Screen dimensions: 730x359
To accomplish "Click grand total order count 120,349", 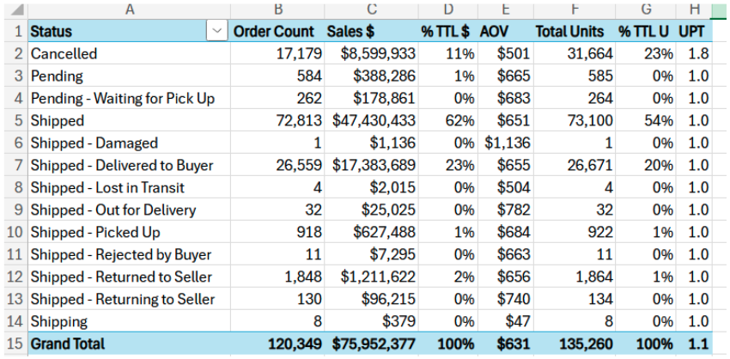I will pyautogui.click(x=277, y=344).
